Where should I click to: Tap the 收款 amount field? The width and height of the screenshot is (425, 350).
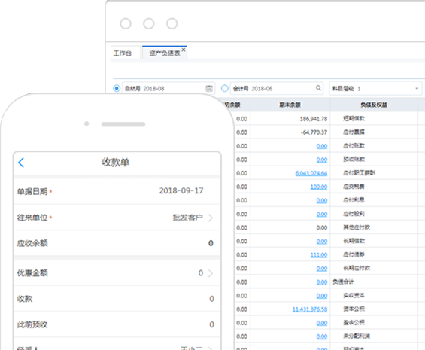point(117,299)
